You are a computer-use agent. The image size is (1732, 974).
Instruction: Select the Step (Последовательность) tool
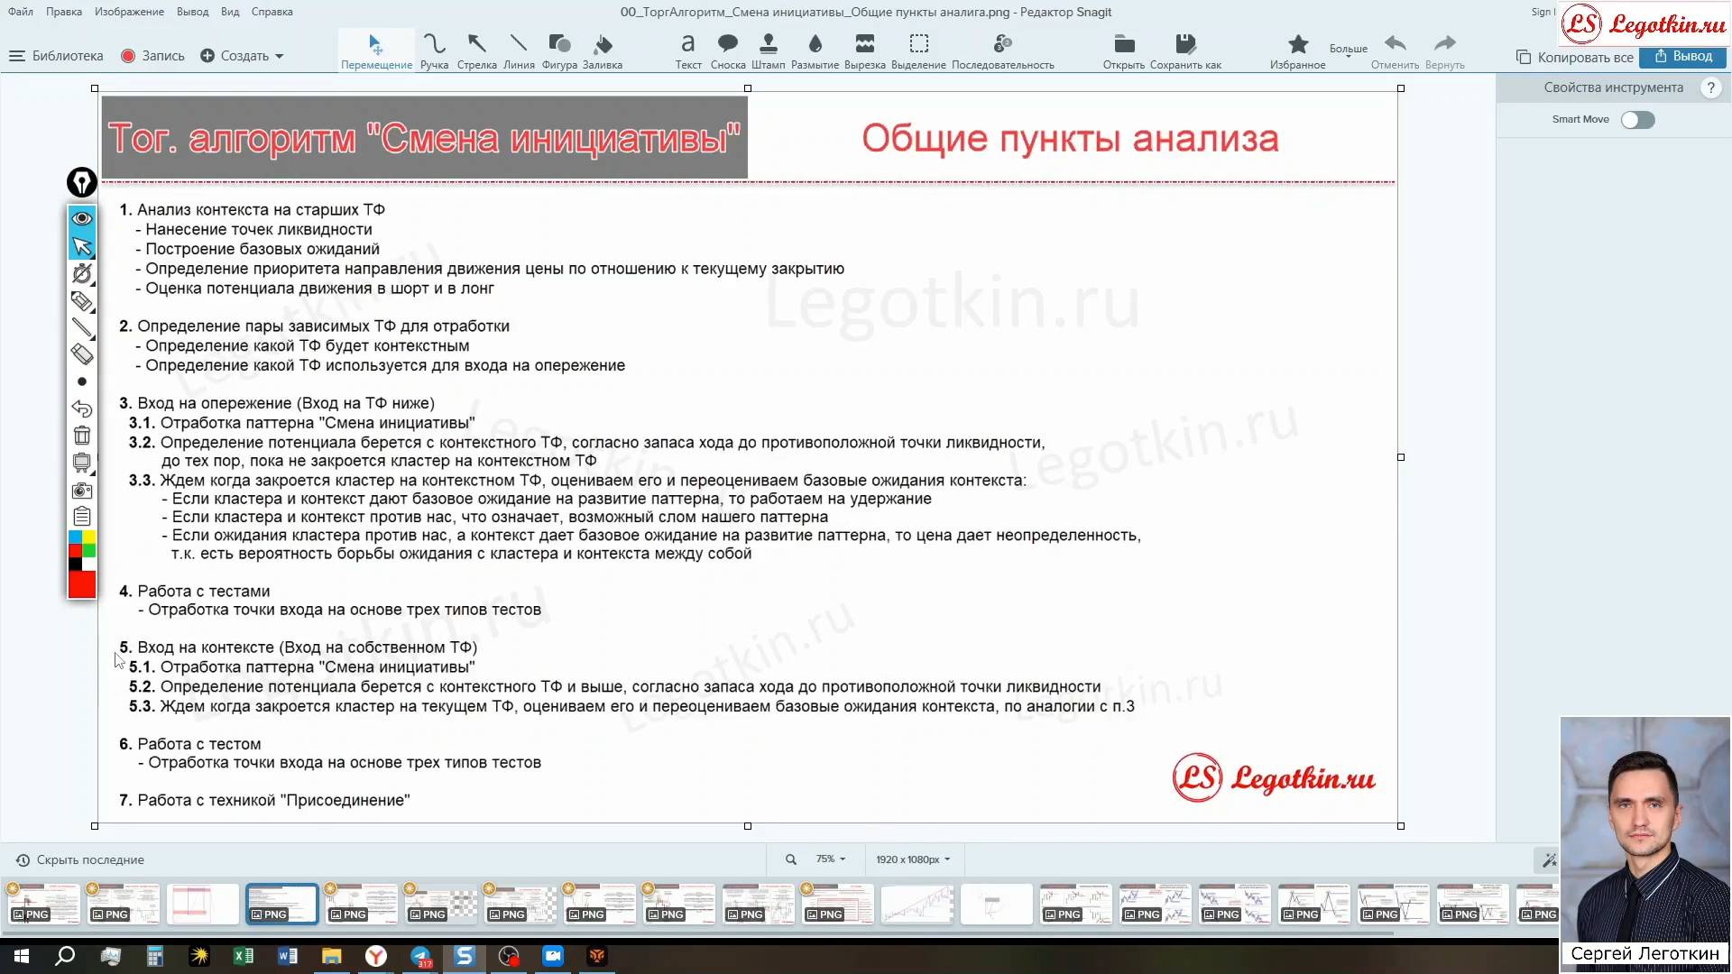click(x=1002, y=51)
